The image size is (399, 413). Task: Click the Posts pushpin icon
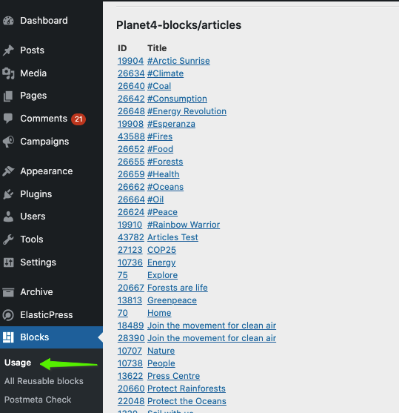click(8, 50)
